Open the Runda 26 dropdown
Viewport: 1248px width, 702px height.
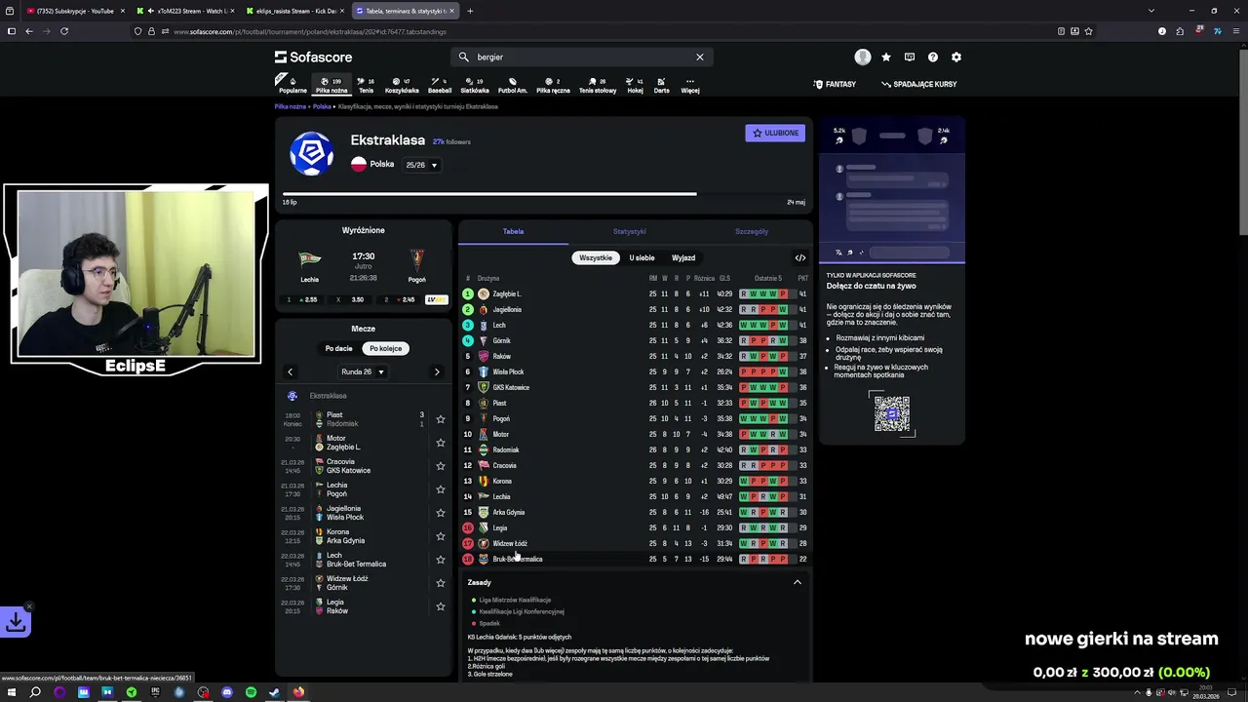pos(363,371)
